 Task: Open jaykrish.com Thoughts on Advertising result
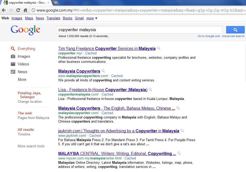click(x=118, y=131)
